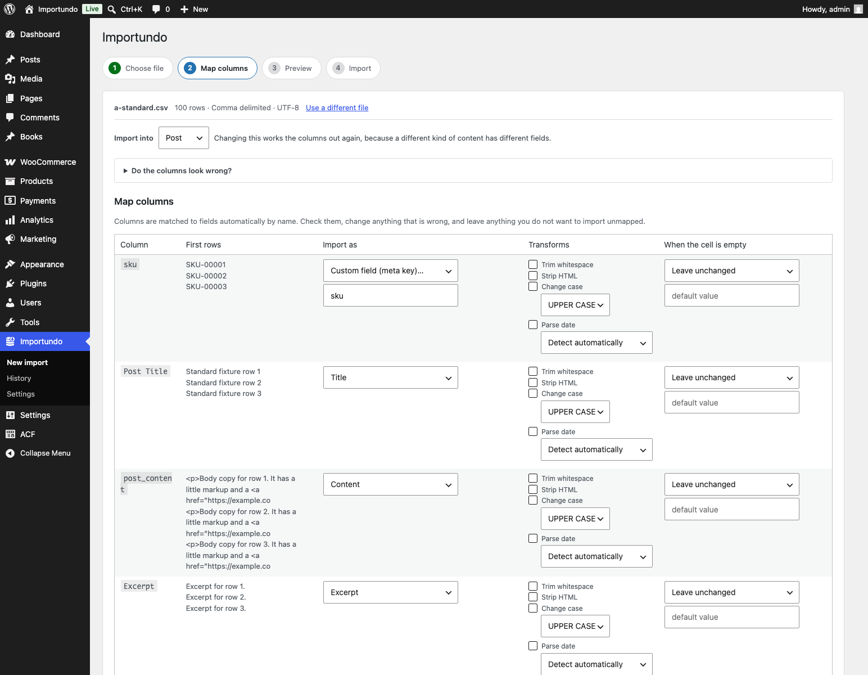The height and width of the screenshot is (675, 868).
Task: Click the Media library icon
Action: click(x=10, y=79)
